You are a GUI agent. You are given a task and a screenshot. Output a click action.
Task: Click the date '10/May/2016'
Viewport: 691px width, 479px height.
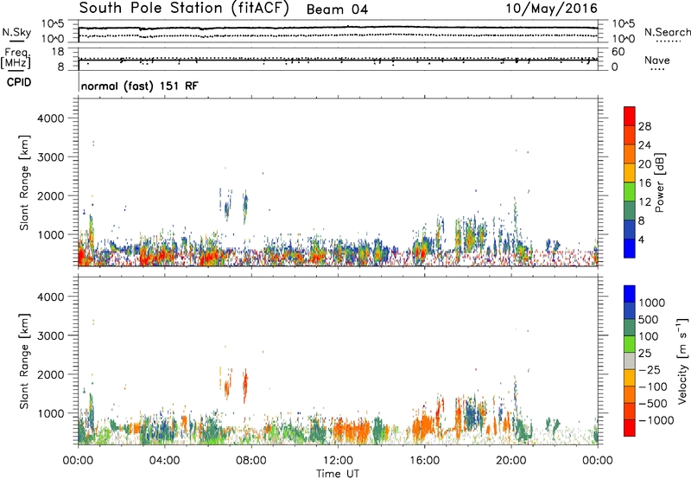(552, 9)
